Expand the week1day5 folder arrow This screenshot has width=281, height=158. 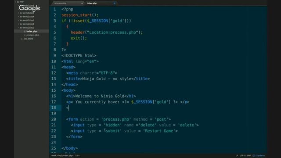(x=18, y=20)
